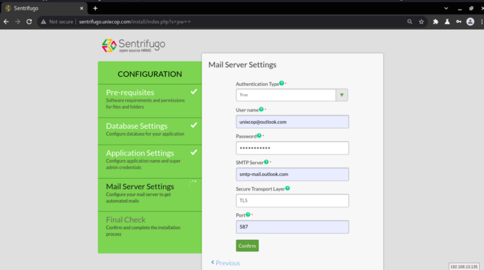Click the Chrome labs flask icon
The image size is (484, 270).
click(x=447, y=21)
